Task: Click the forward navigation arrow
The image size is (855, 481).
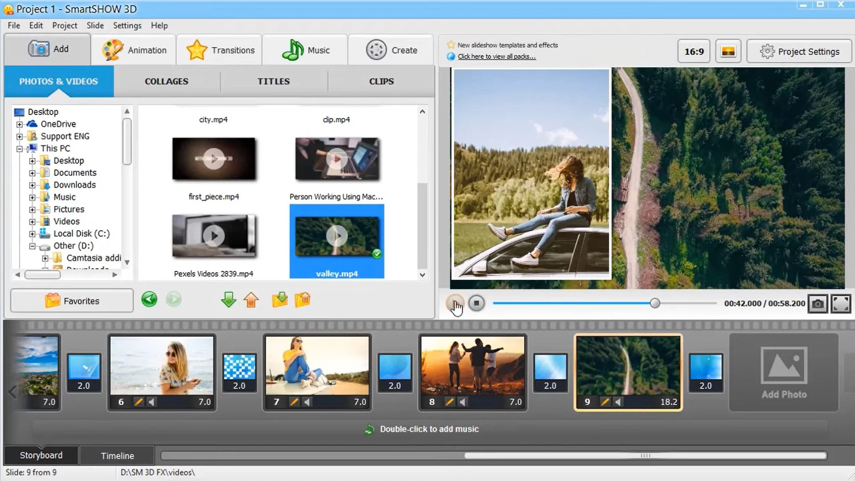Action: [174, 299]
